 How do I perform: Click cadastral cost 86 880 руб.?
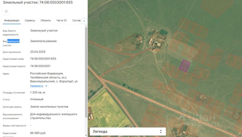tap(38, 133)
